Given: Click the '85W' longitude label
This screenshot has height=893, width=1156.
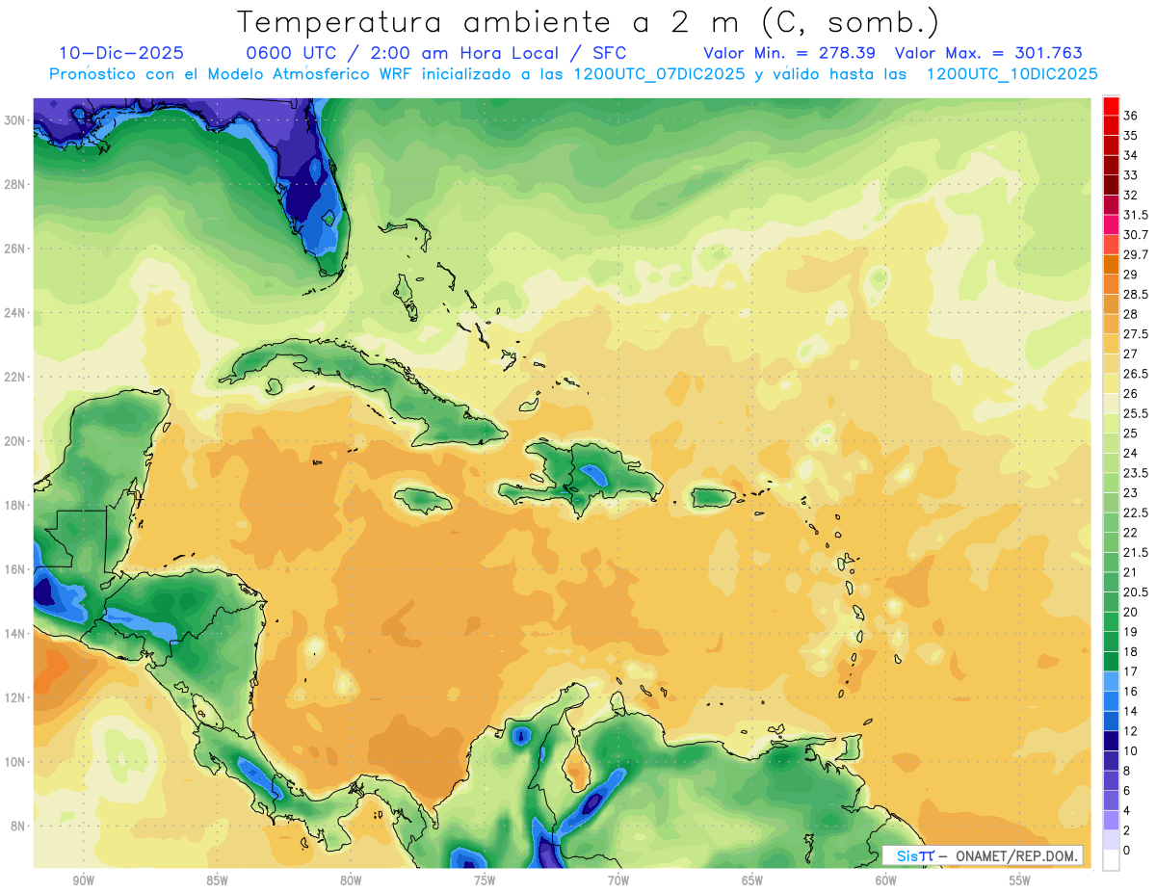Looking at the screenshot, I should (x=217, y=880).
